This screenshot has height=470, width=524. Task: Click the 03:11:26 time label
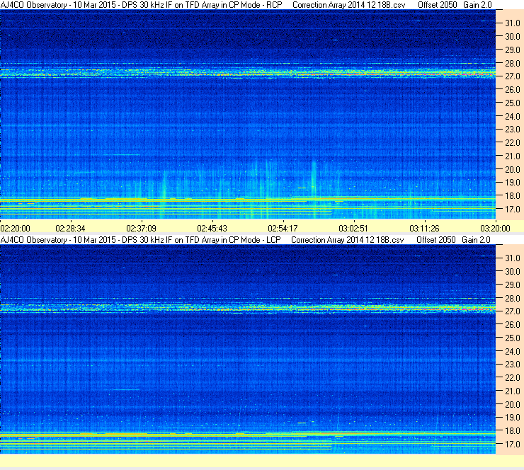(x=424, y=229)
